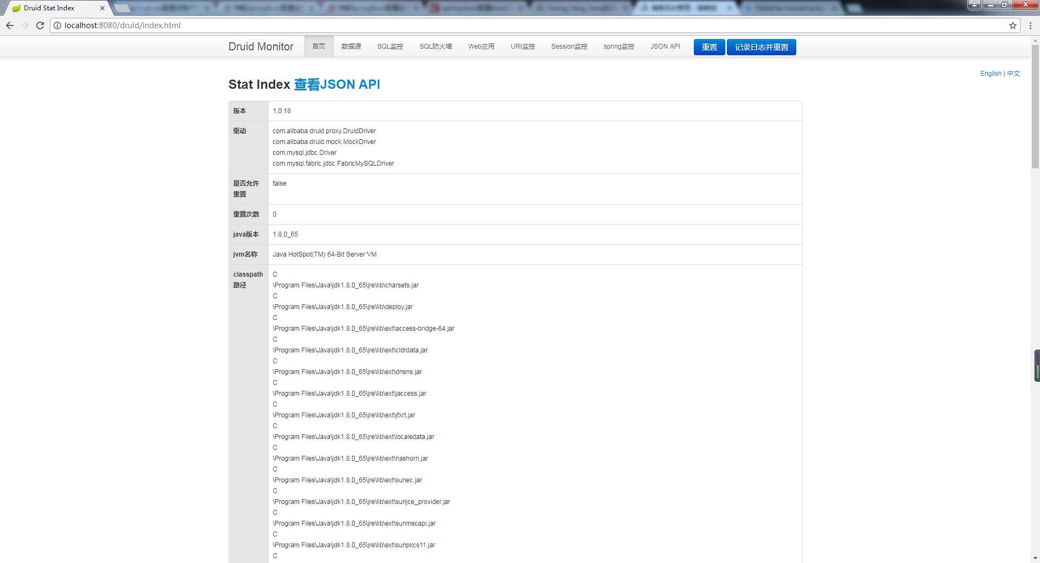Close the Druid Stat Index tab
The height and width of the screenshot is (563, 1040).
coord(102,8)
